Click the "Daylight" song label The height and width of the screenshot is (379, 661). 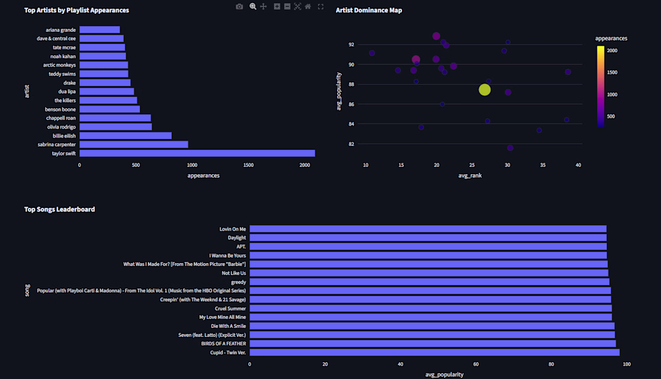coord(237,238)
